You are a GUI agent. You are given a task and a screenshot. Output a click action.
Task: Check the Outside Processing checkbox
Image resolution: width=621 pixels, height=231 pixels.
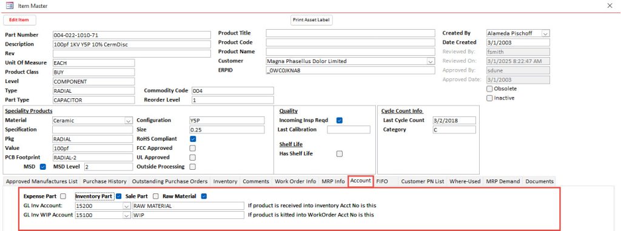[x=193, y=167]
